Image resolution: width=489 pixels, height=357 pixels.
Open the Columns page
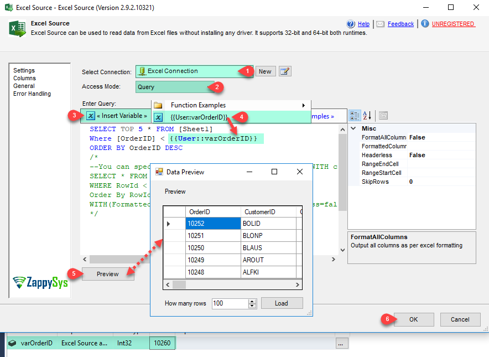coord(25,78)
